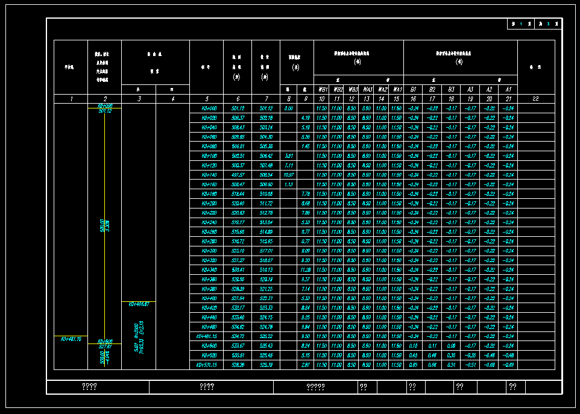Click the B1 column header
Screen dimensions: 580x414
[x=413, y=89]
